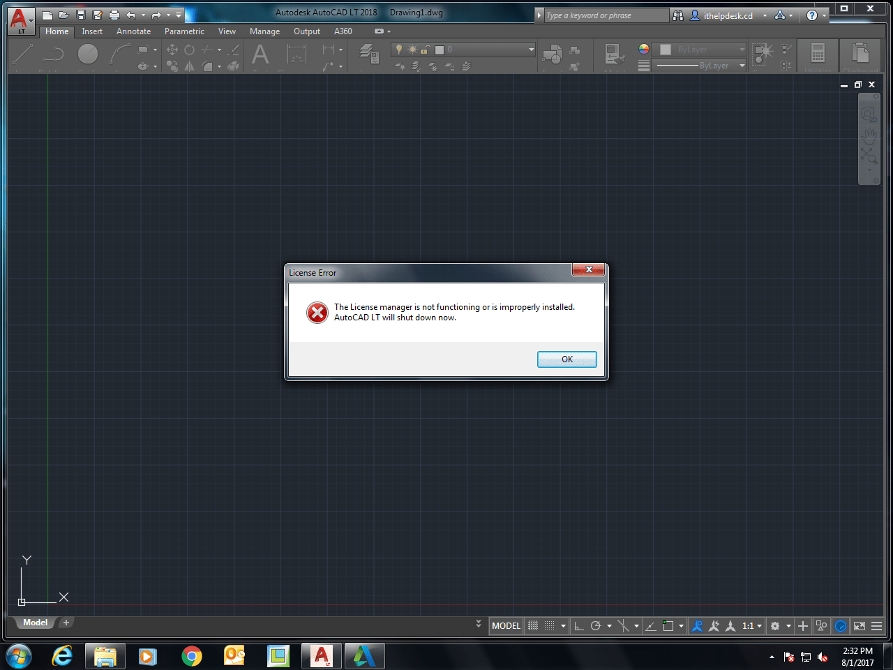This screenshot has width=893, height=670.
Task: Select the Home ribbon tab
Action: (57, 31)
